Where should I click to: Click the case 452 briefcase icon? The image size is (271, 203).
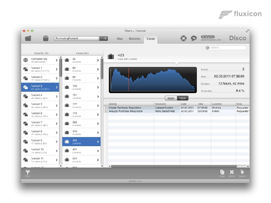67,151
